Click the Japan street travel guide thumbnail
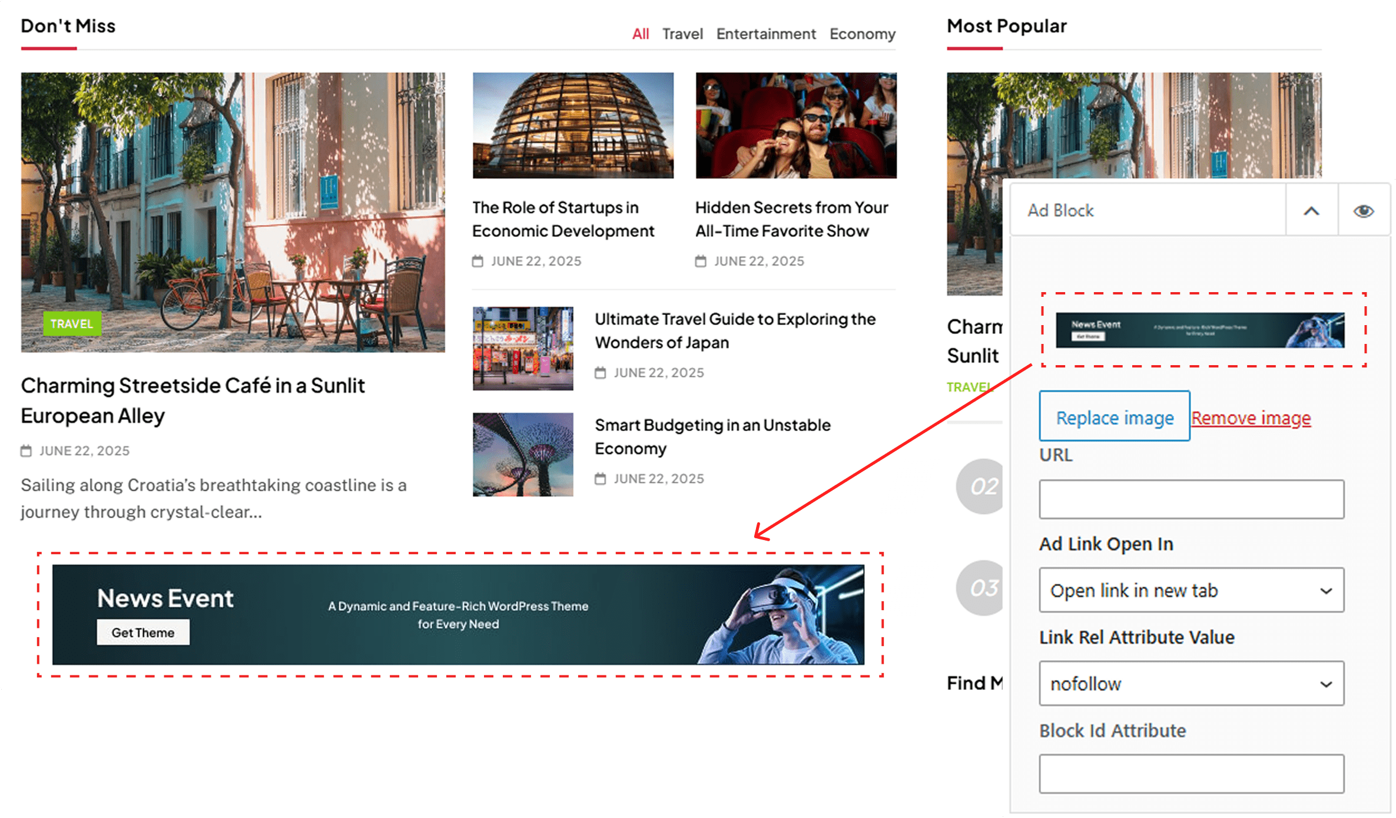1396x818 pixels. point(523,348)
